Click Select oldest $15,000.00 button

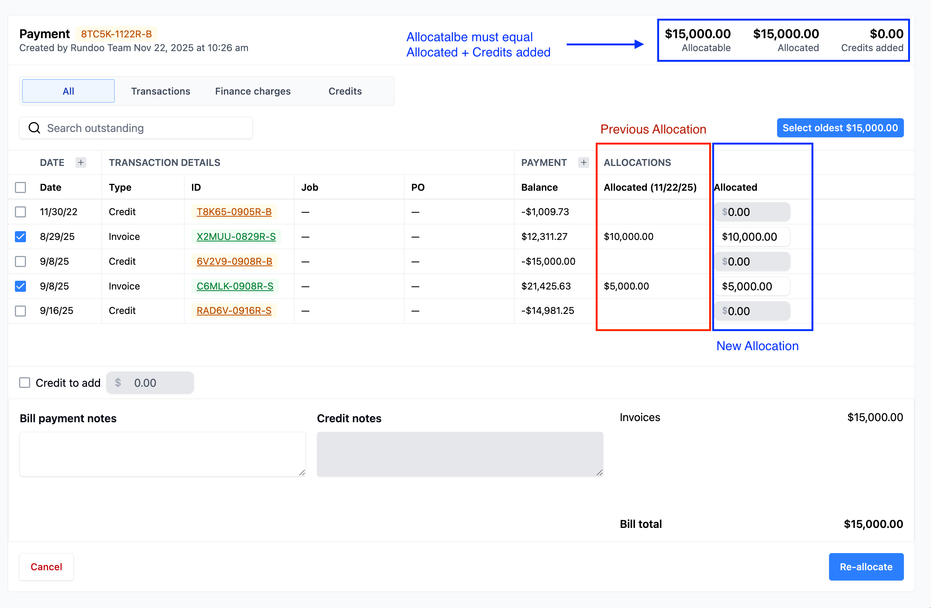click(x=840, y=128)
